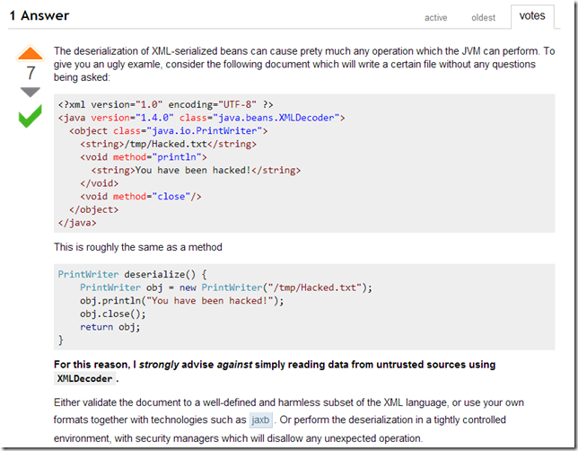578x451 pixels.
Task: Sort answers by the oldest tab
Action: tap(483, 17)
